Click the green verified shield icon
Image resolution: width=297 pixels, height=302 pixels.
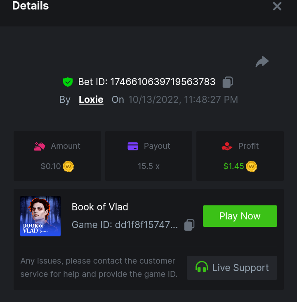point(68,82)
